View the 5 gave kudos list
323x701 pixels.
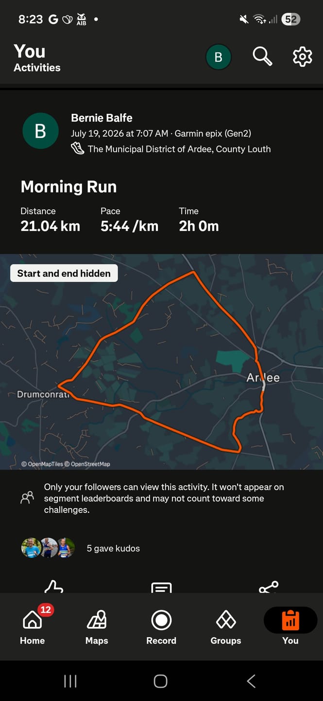(x=113, y=548)
